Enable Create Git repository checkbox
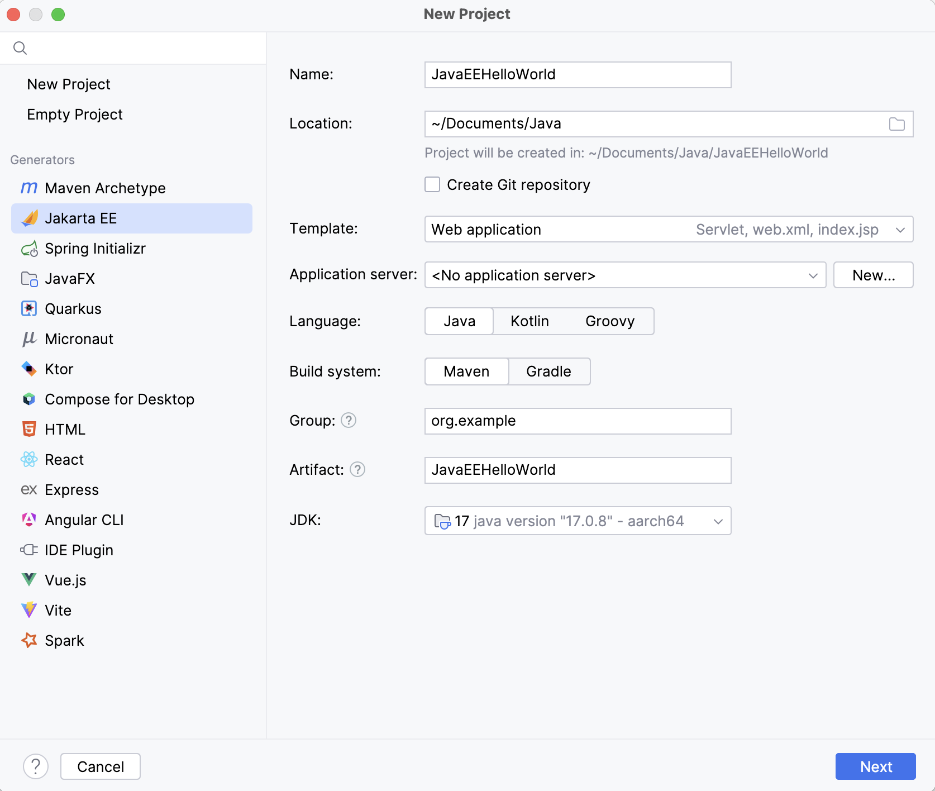 [432, 184]
